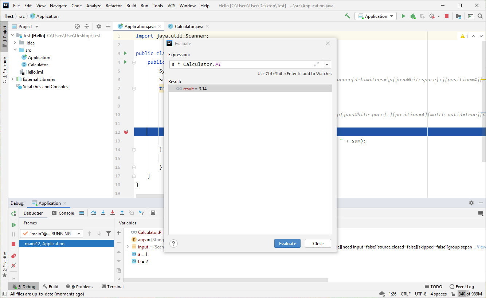Click the Rerun Application icon
Viewport: 486px width, 298px height.
(x=13, y=213)
